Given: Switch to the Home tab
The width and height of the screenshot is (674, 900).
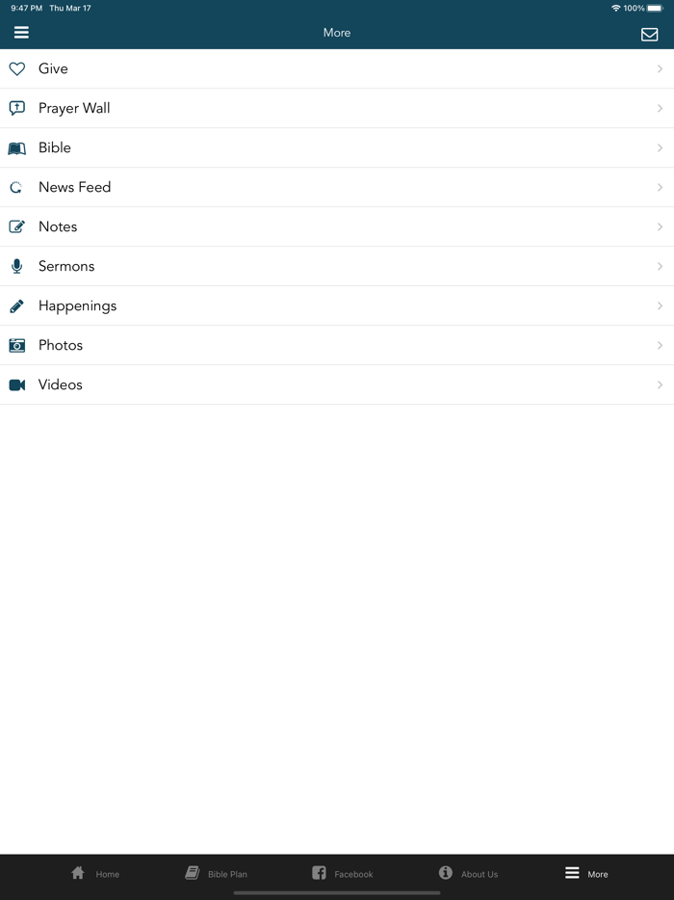Looking at the screenshot, I should point(95,874).
